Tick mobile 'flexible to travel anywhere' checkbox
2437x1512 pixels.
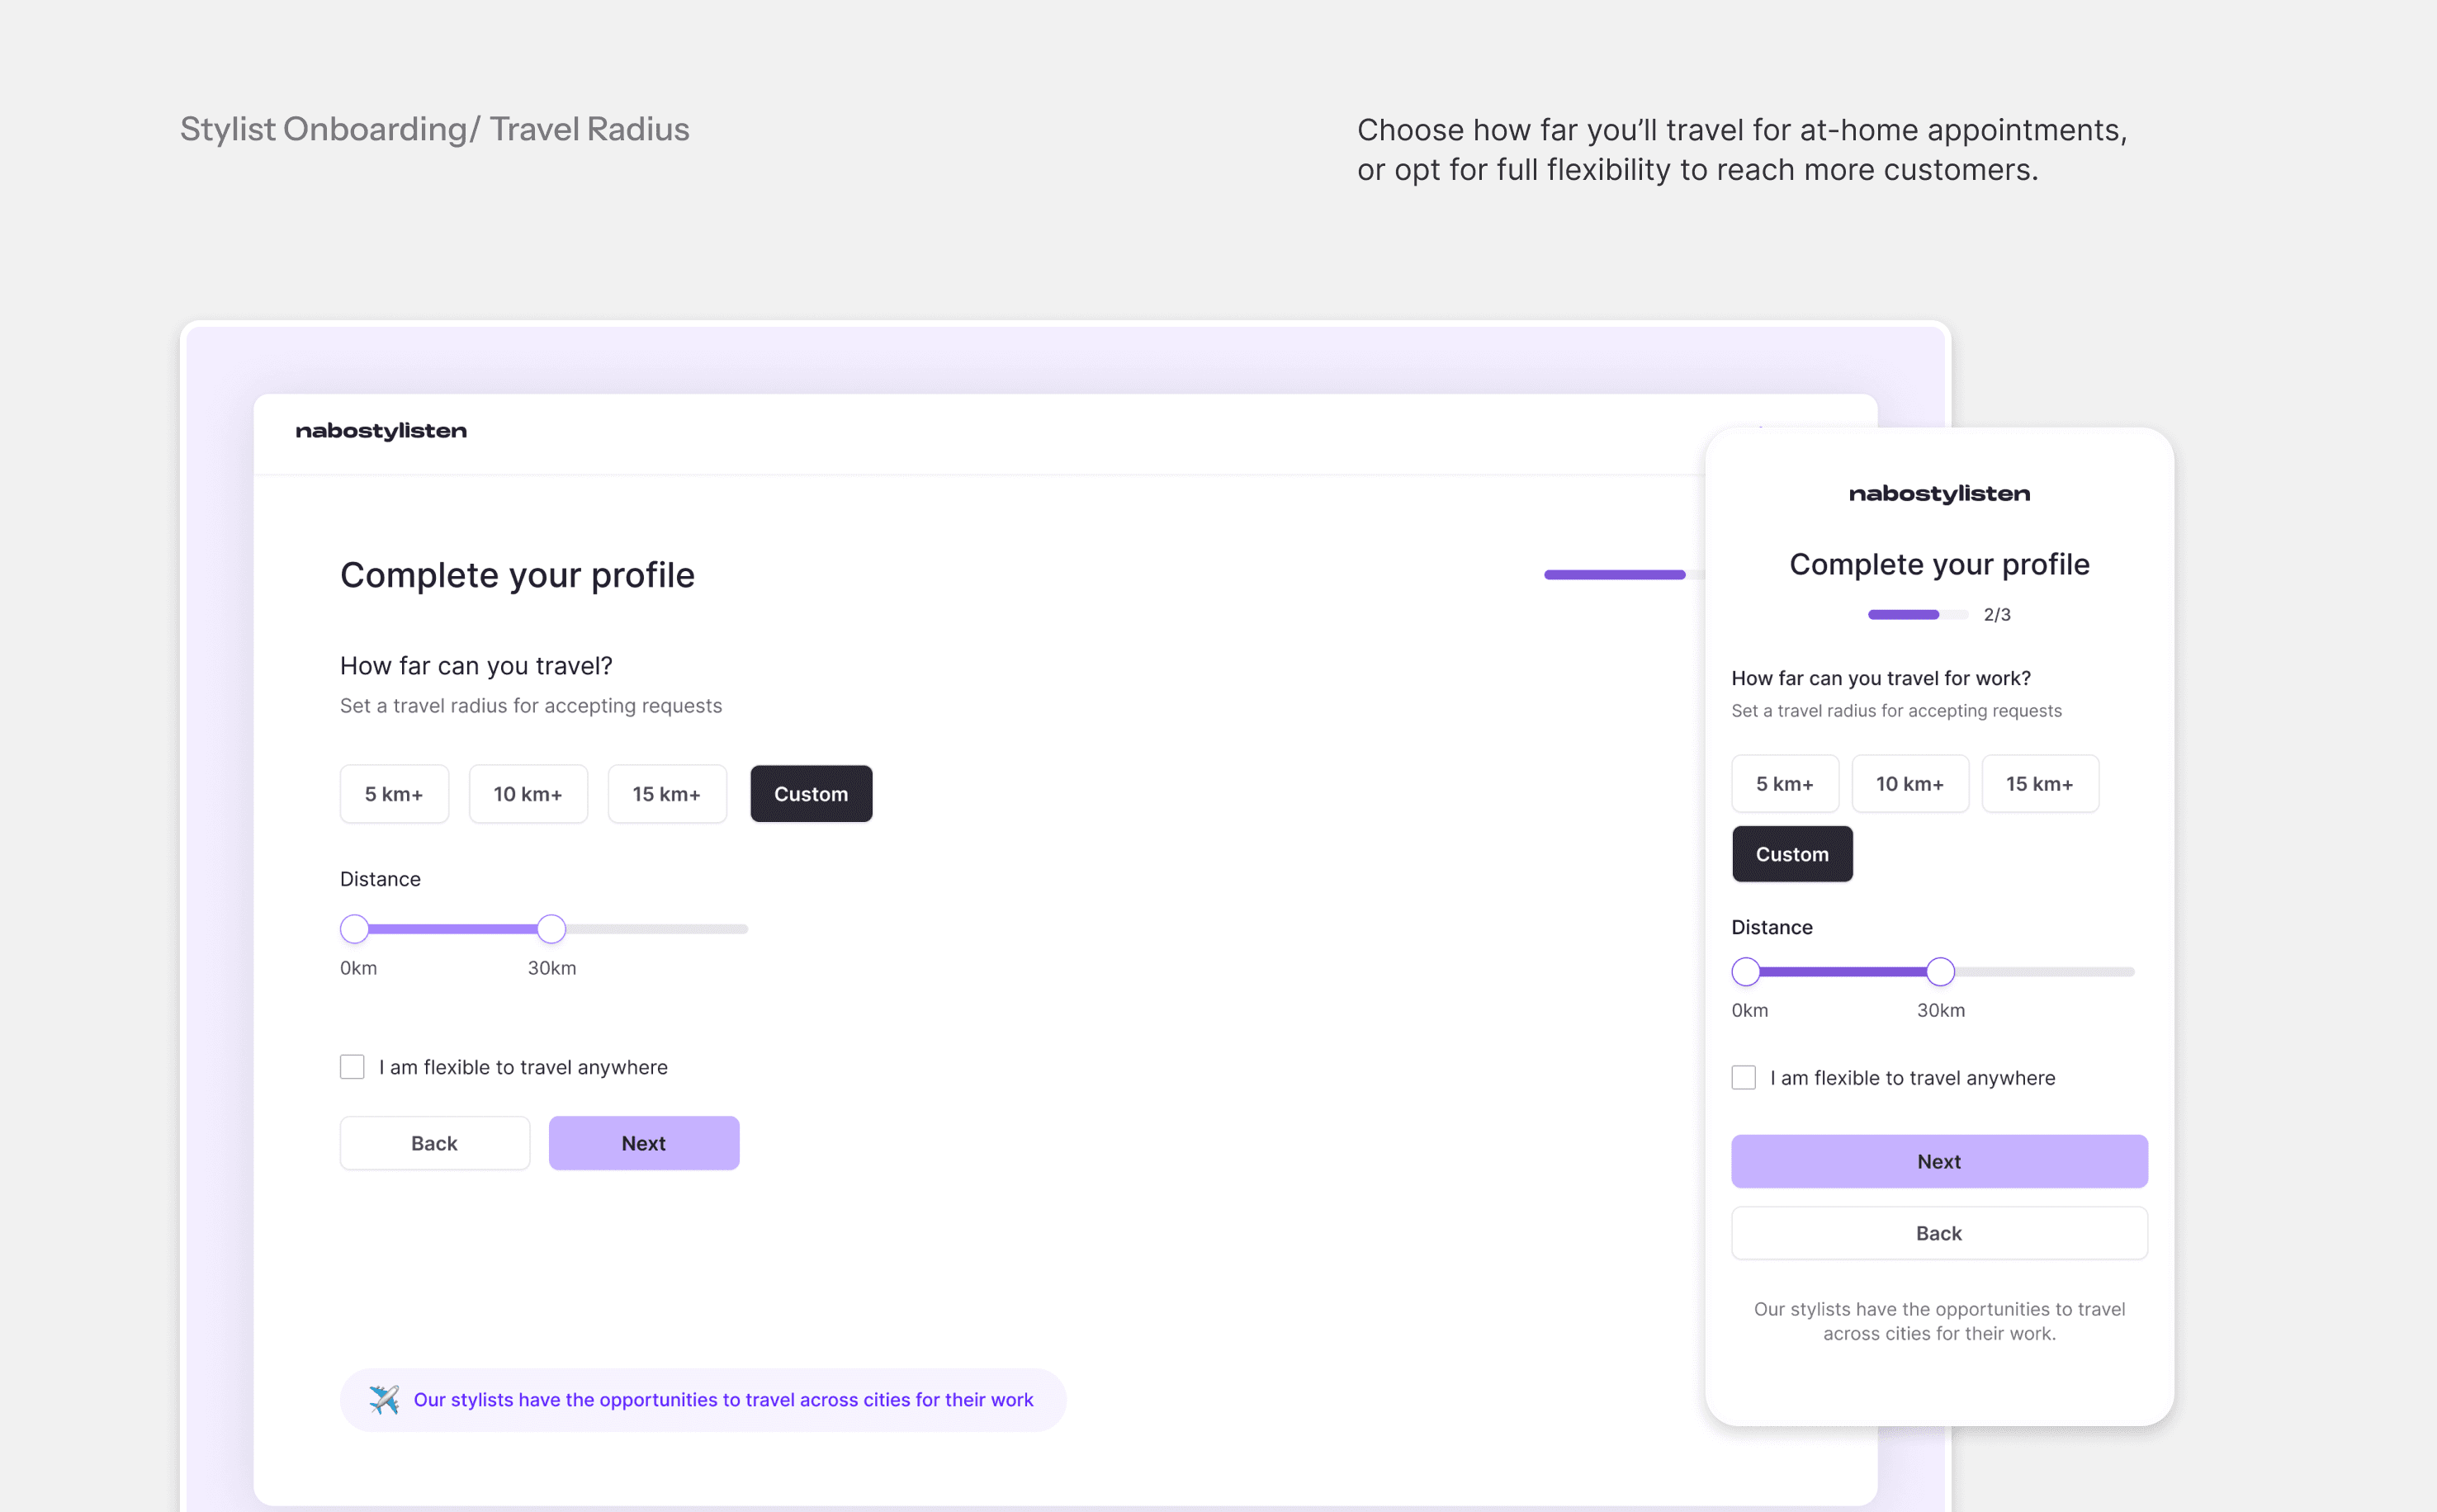(1743, 1078)
